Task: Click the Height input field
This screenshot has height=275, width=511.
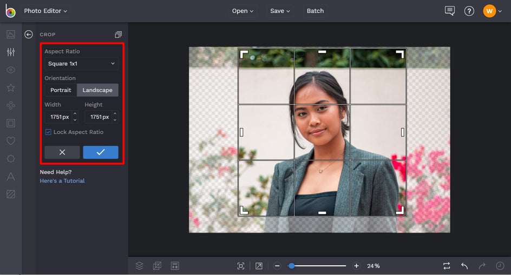Action: tap(99, 117)
